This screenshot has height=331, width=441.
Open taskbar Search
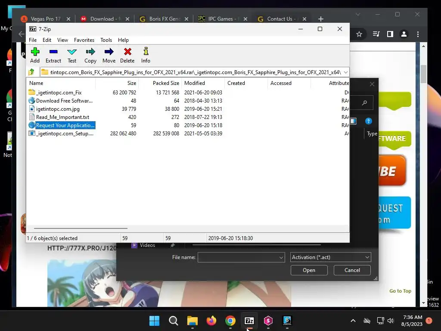(173, 321)
